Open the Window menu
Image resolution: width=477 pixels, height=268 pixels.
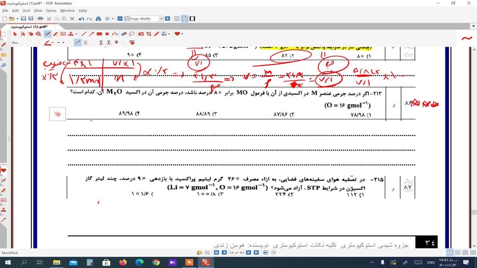point(67,11)
